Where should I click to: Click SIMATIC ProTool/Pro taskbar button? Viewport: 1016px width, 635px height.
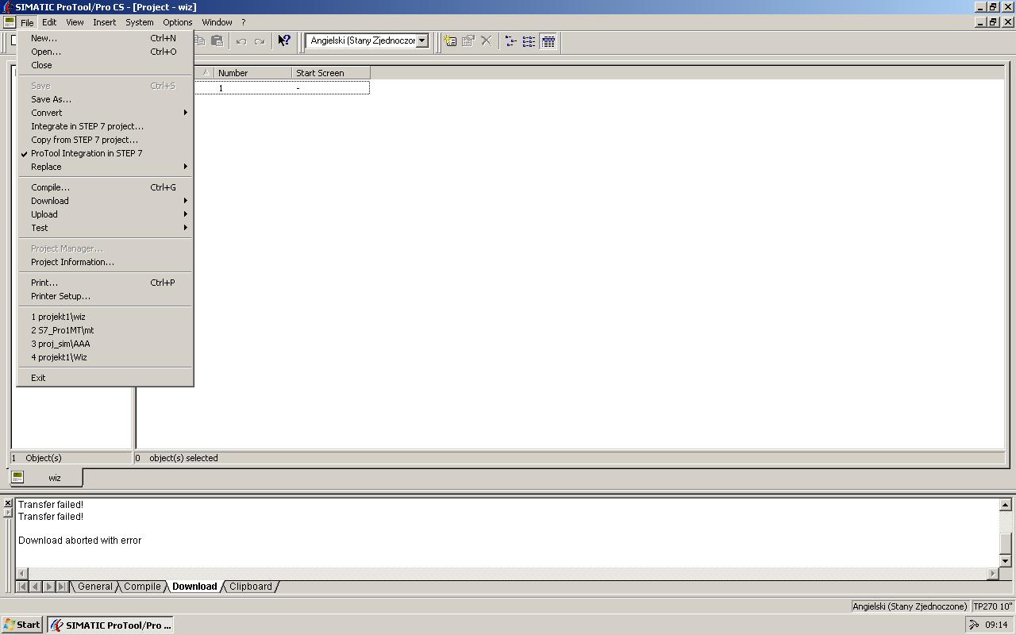110,625
